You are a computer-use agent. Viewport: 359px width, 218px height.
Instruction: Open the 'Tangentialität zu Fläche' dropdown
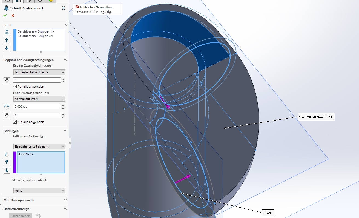click(39, 72)
